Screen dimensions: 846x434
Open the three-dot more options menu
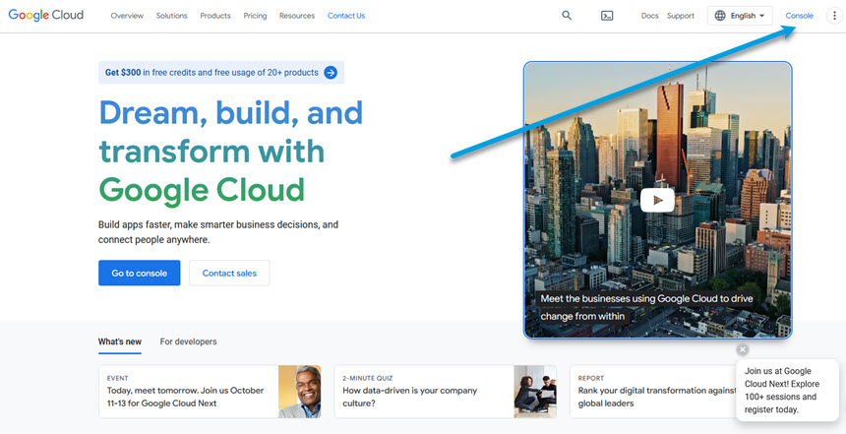click(x=834, y=16)
